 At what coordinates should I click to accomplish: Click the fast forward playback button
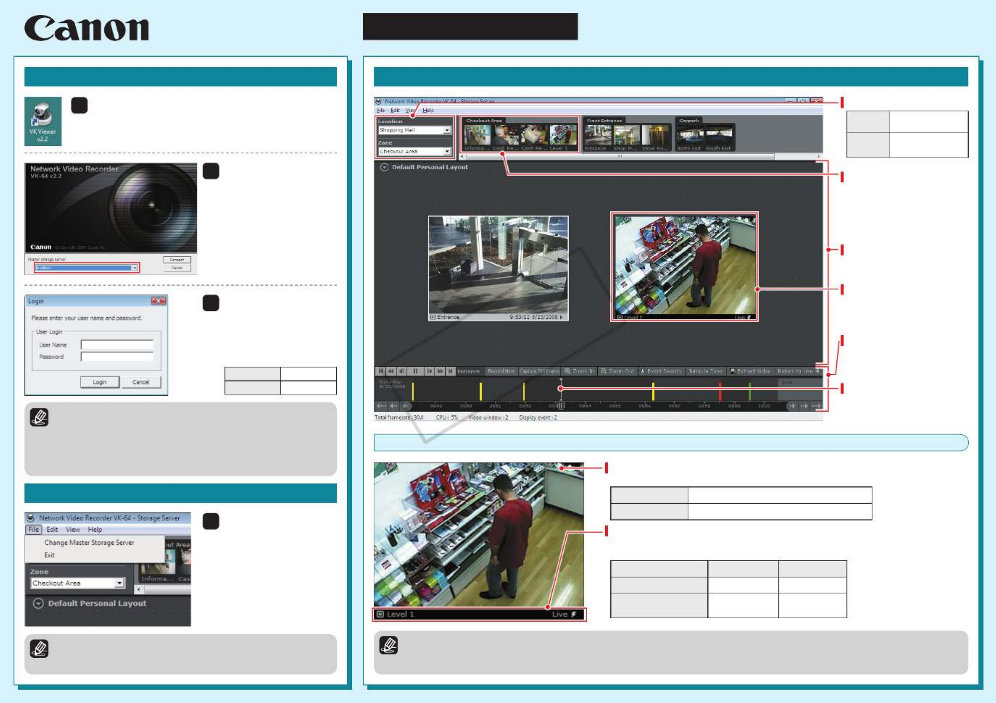(x=440, y=372)
